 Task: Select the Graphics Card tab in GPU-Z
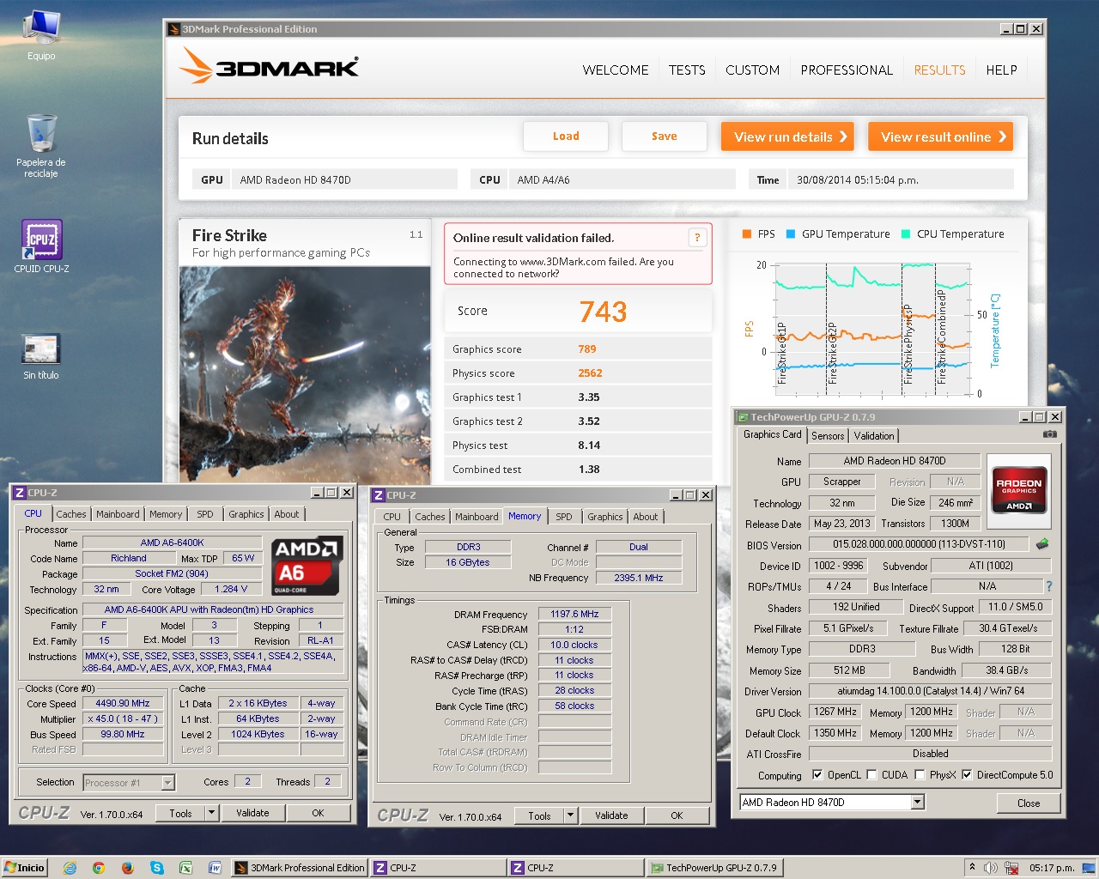click(x=772, y=434)
